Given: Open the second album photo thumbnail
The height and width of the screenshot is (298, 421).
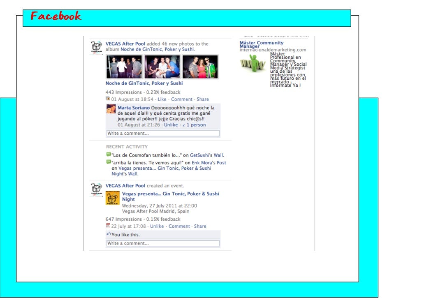Looking at the screenshot, I should coord(162,67).
